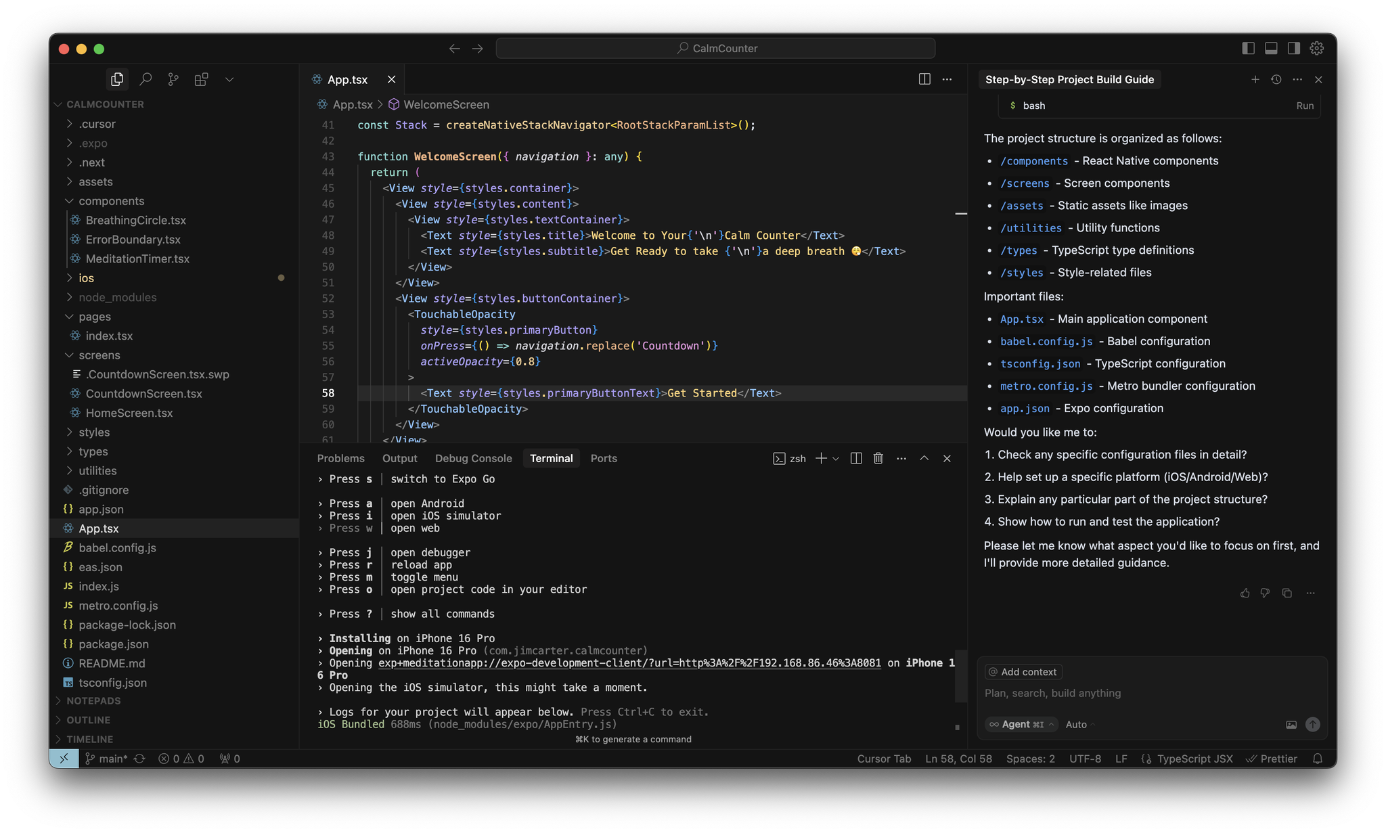
Task: Open the Search view in the sidebar
Action: pyautogui.click(x=146, y=79)
